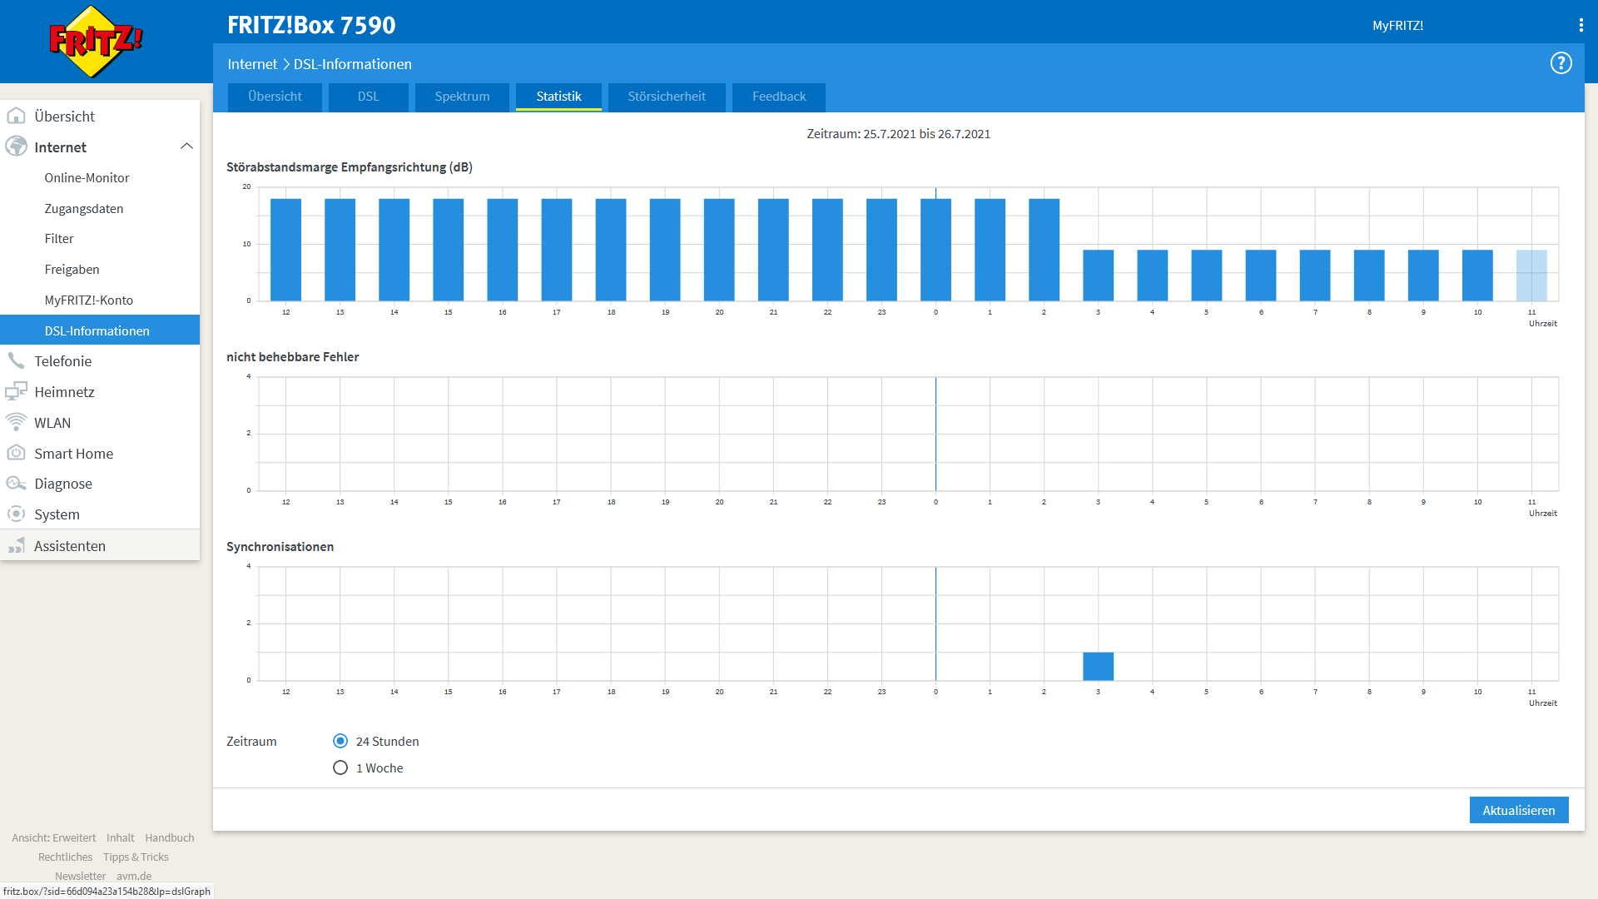Viewport: 1598px width, 899px height.
Task: Switch to the Spektrum tab
Action: 462,97
